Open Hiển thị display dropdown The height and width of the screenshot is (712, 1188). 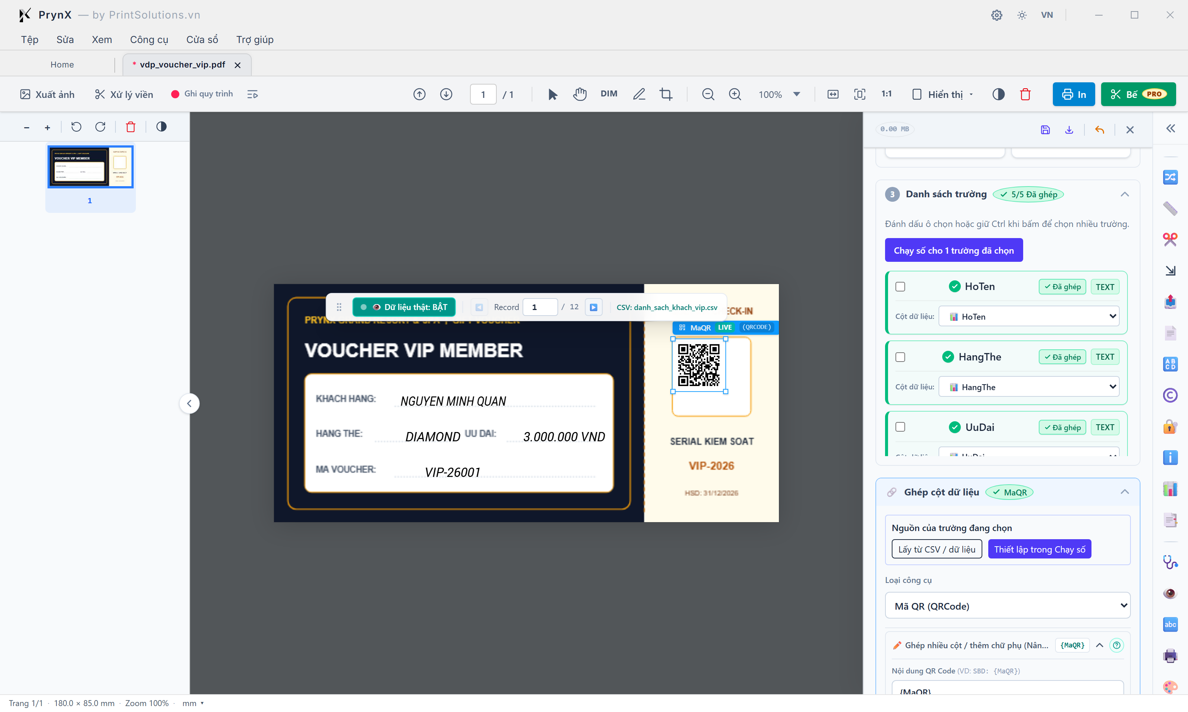pos(943,94)
